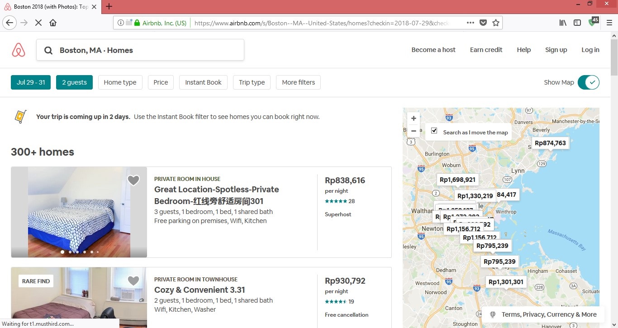
Task: Enable the Instant Book filter
Action: click(x=203, y=82)
